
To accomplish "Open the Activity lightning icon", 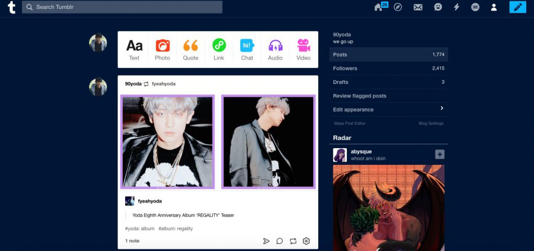I will 456,7.
